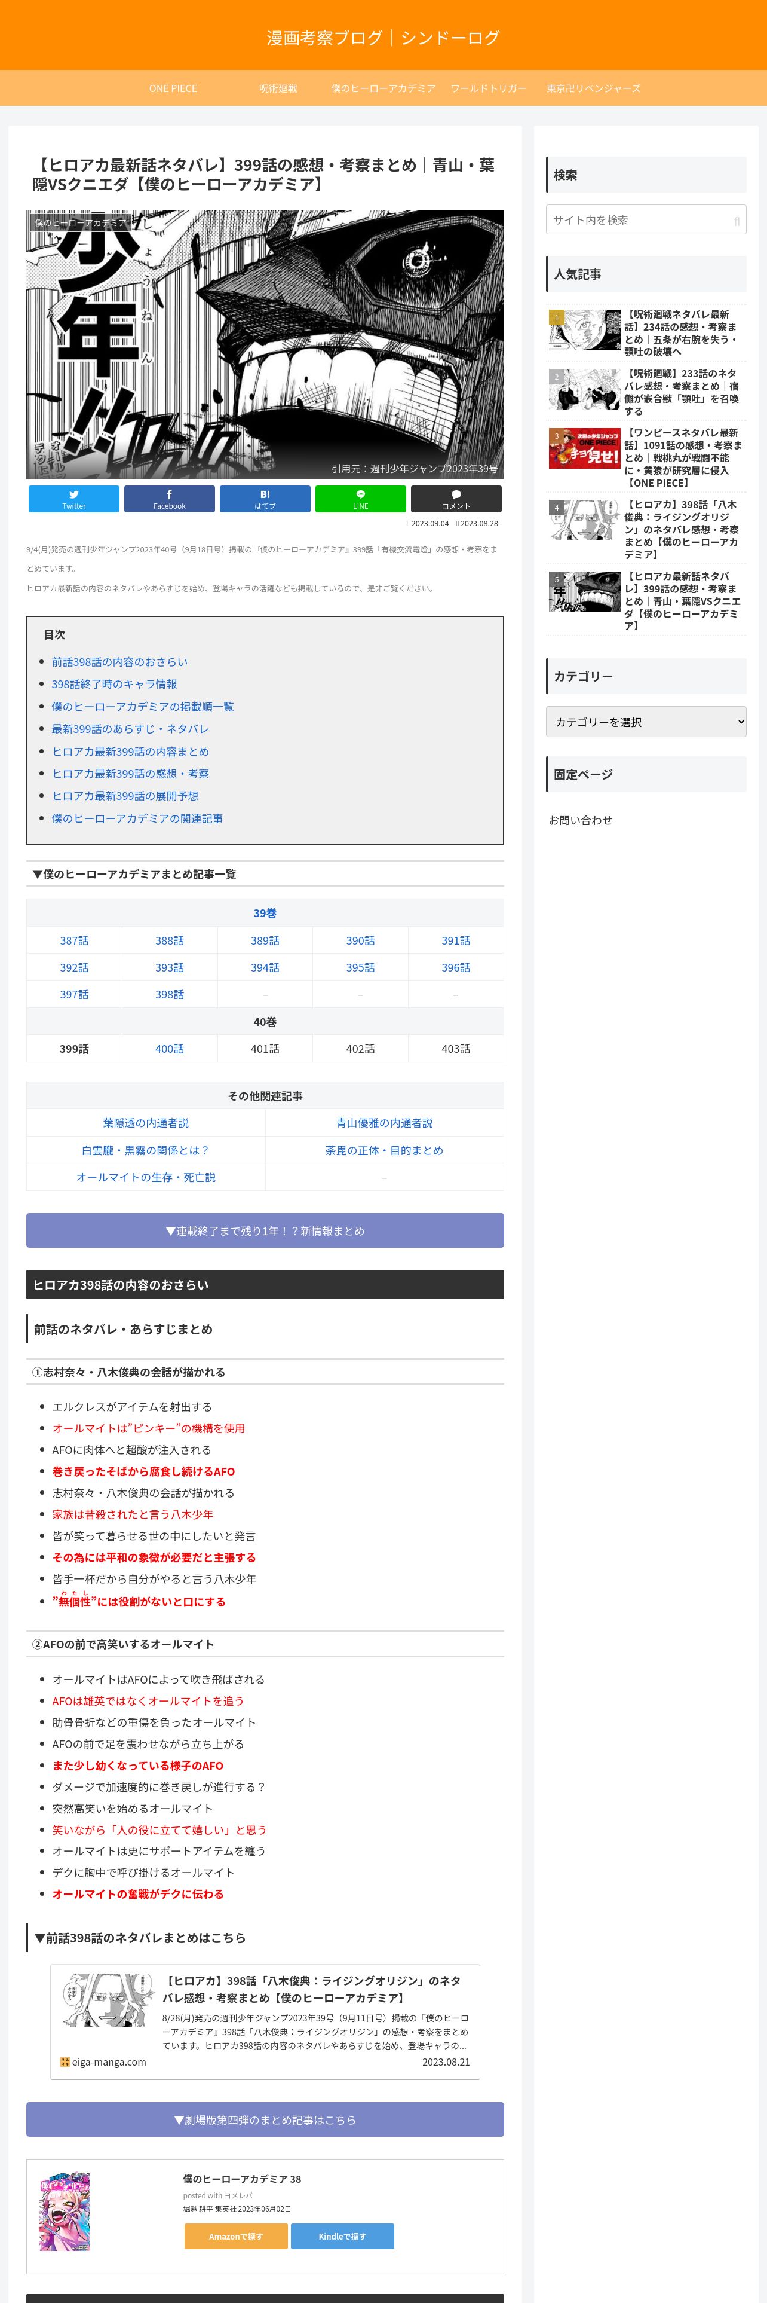
Task: Click 2023.09.04 publish date text
Action: (429, 523)
